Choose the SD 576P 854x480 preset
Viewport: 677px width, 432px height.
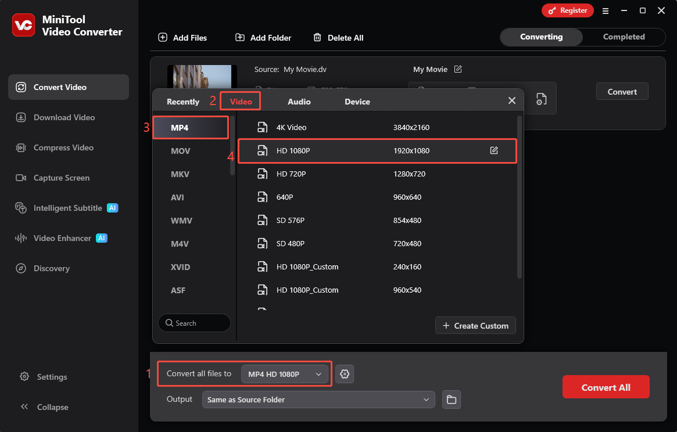pos(377,221)
